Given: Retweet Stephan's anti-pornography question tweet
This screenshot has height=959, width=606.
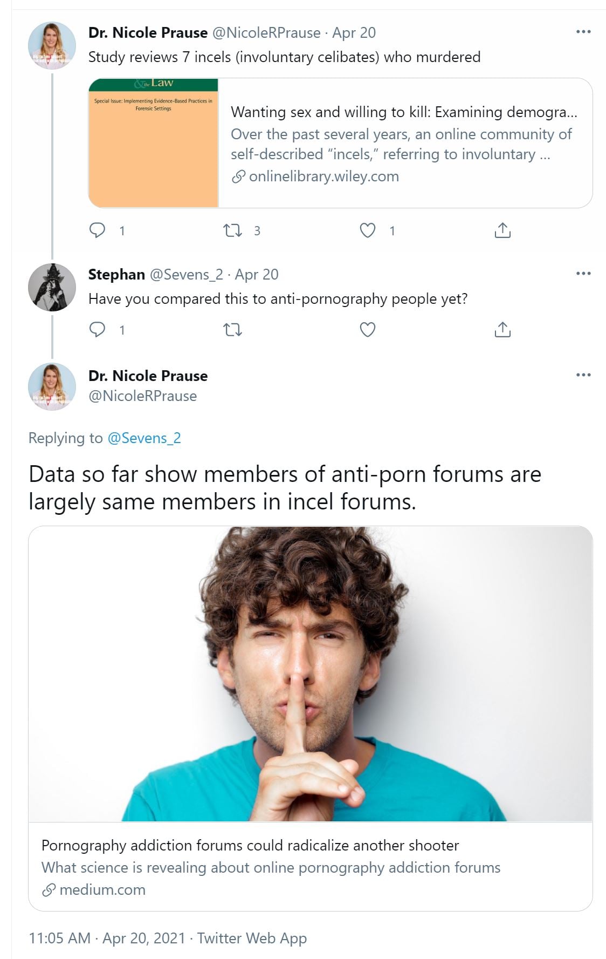Looking at the screenshot, I should point(232,329).
